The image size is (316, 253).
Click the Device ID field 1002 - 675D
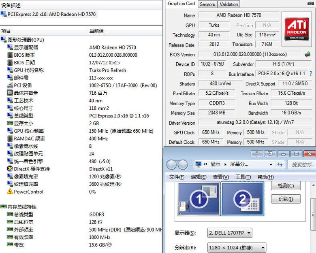(212, 64)
